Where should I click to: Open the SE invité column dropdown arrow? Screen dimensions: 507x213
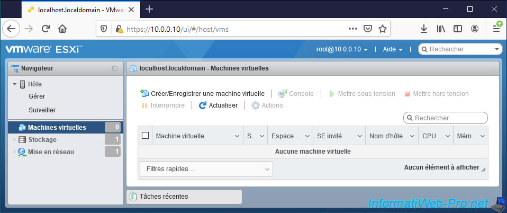pos(359,136)
